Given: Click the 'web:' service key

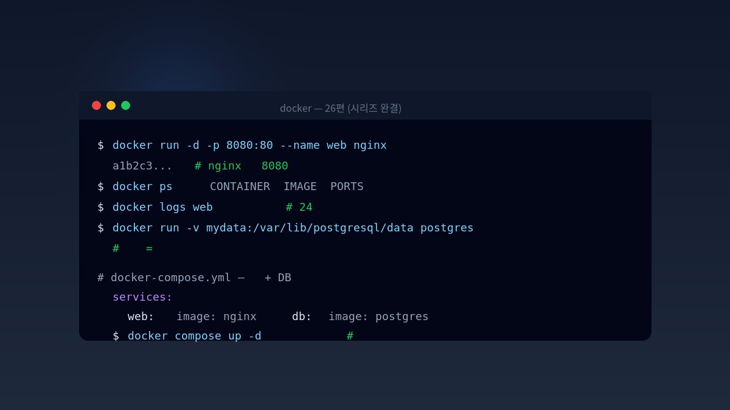Looking at the screenshot, I should [141, 316].
